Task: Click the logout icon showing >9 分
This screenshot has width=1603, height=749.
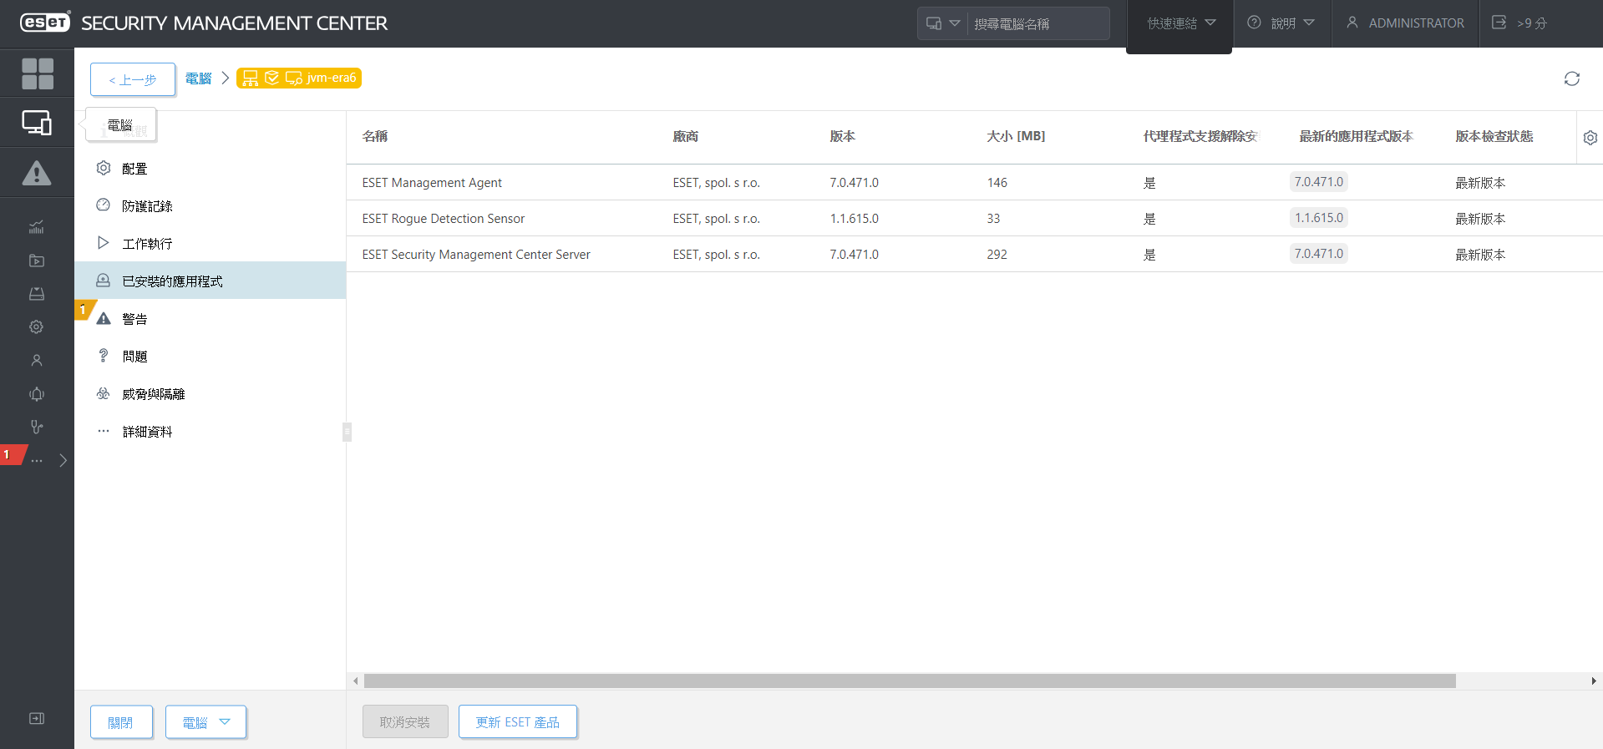Action: pyautogui.click(x=1520, y=23)
